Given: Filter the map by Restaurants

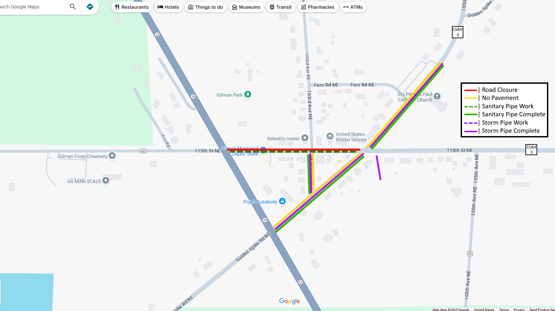Looking at the screenshot, I should [x=132, y=7].
